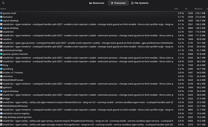Screen dimensions: 208x127
Task: Select the gnome-shell process name
Action: click(x=9, y=13)
